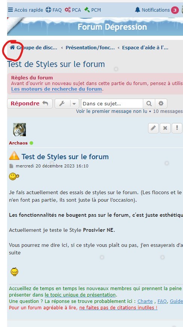
Task: Expand the topic tools caret arrow
Action: (74, 103)
